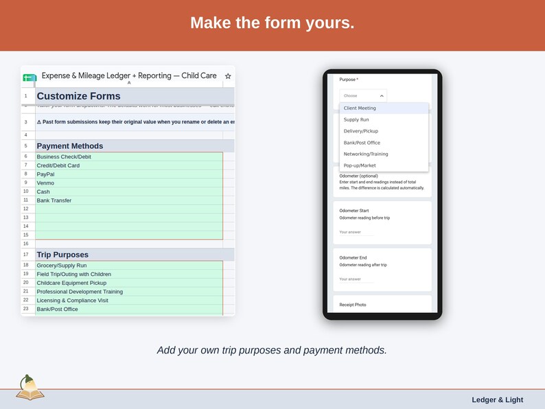
Task: Select Licensing & Compliance Visit cell
Action: (x=129, y=301)
